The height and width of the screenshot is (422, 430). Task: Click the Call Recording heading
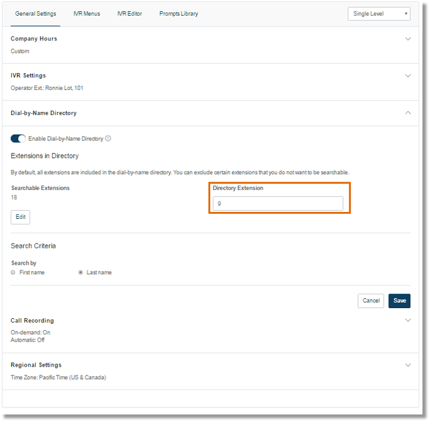(32, 321)
